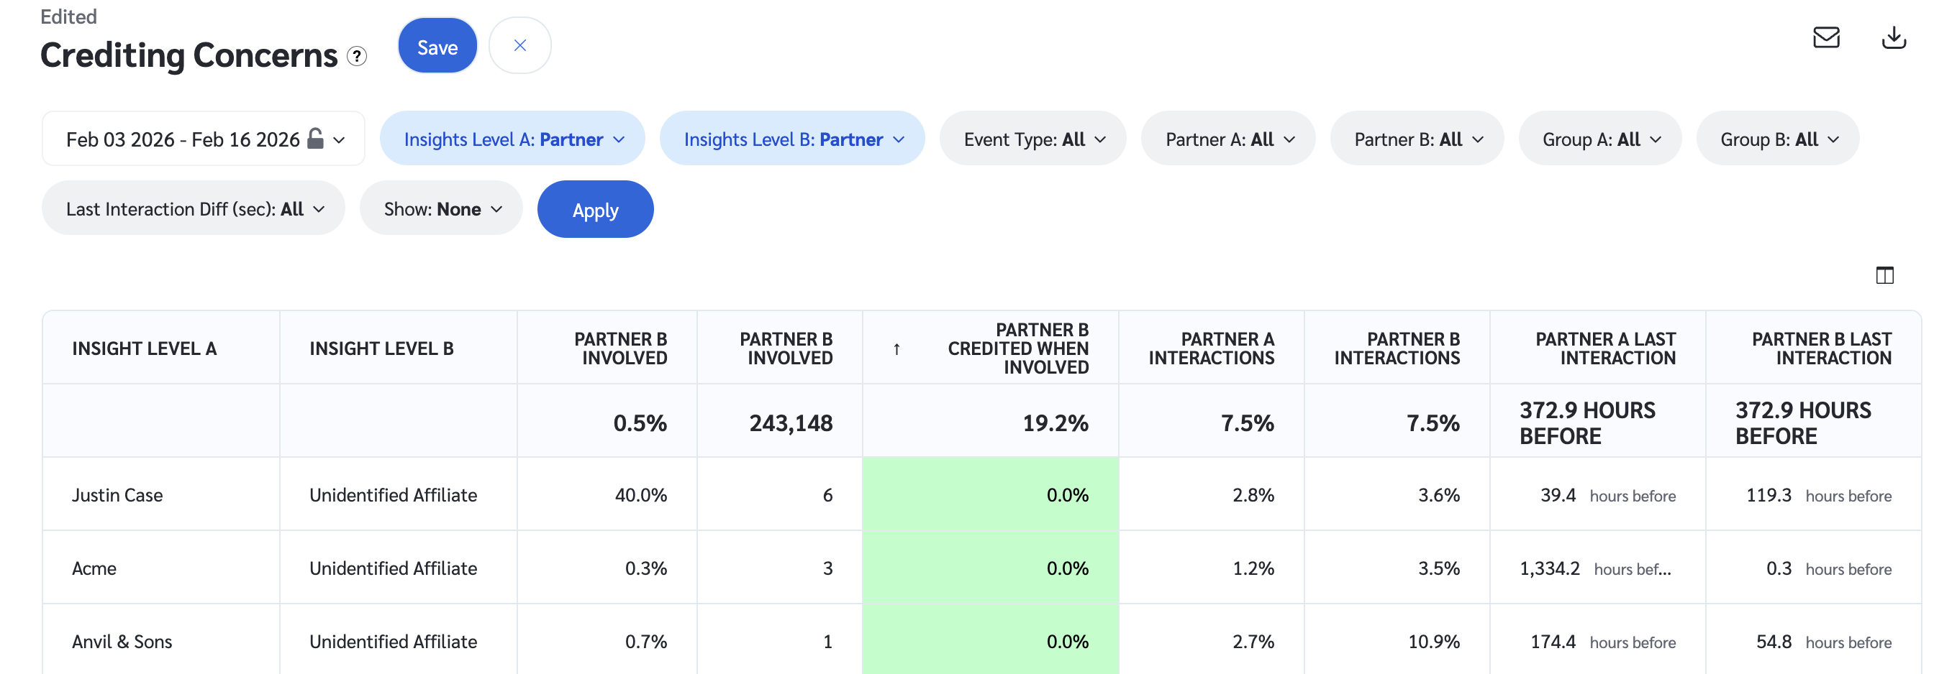Open the date range Feb 03 2026 picker

pyautogui.click(x=183, y=139)
